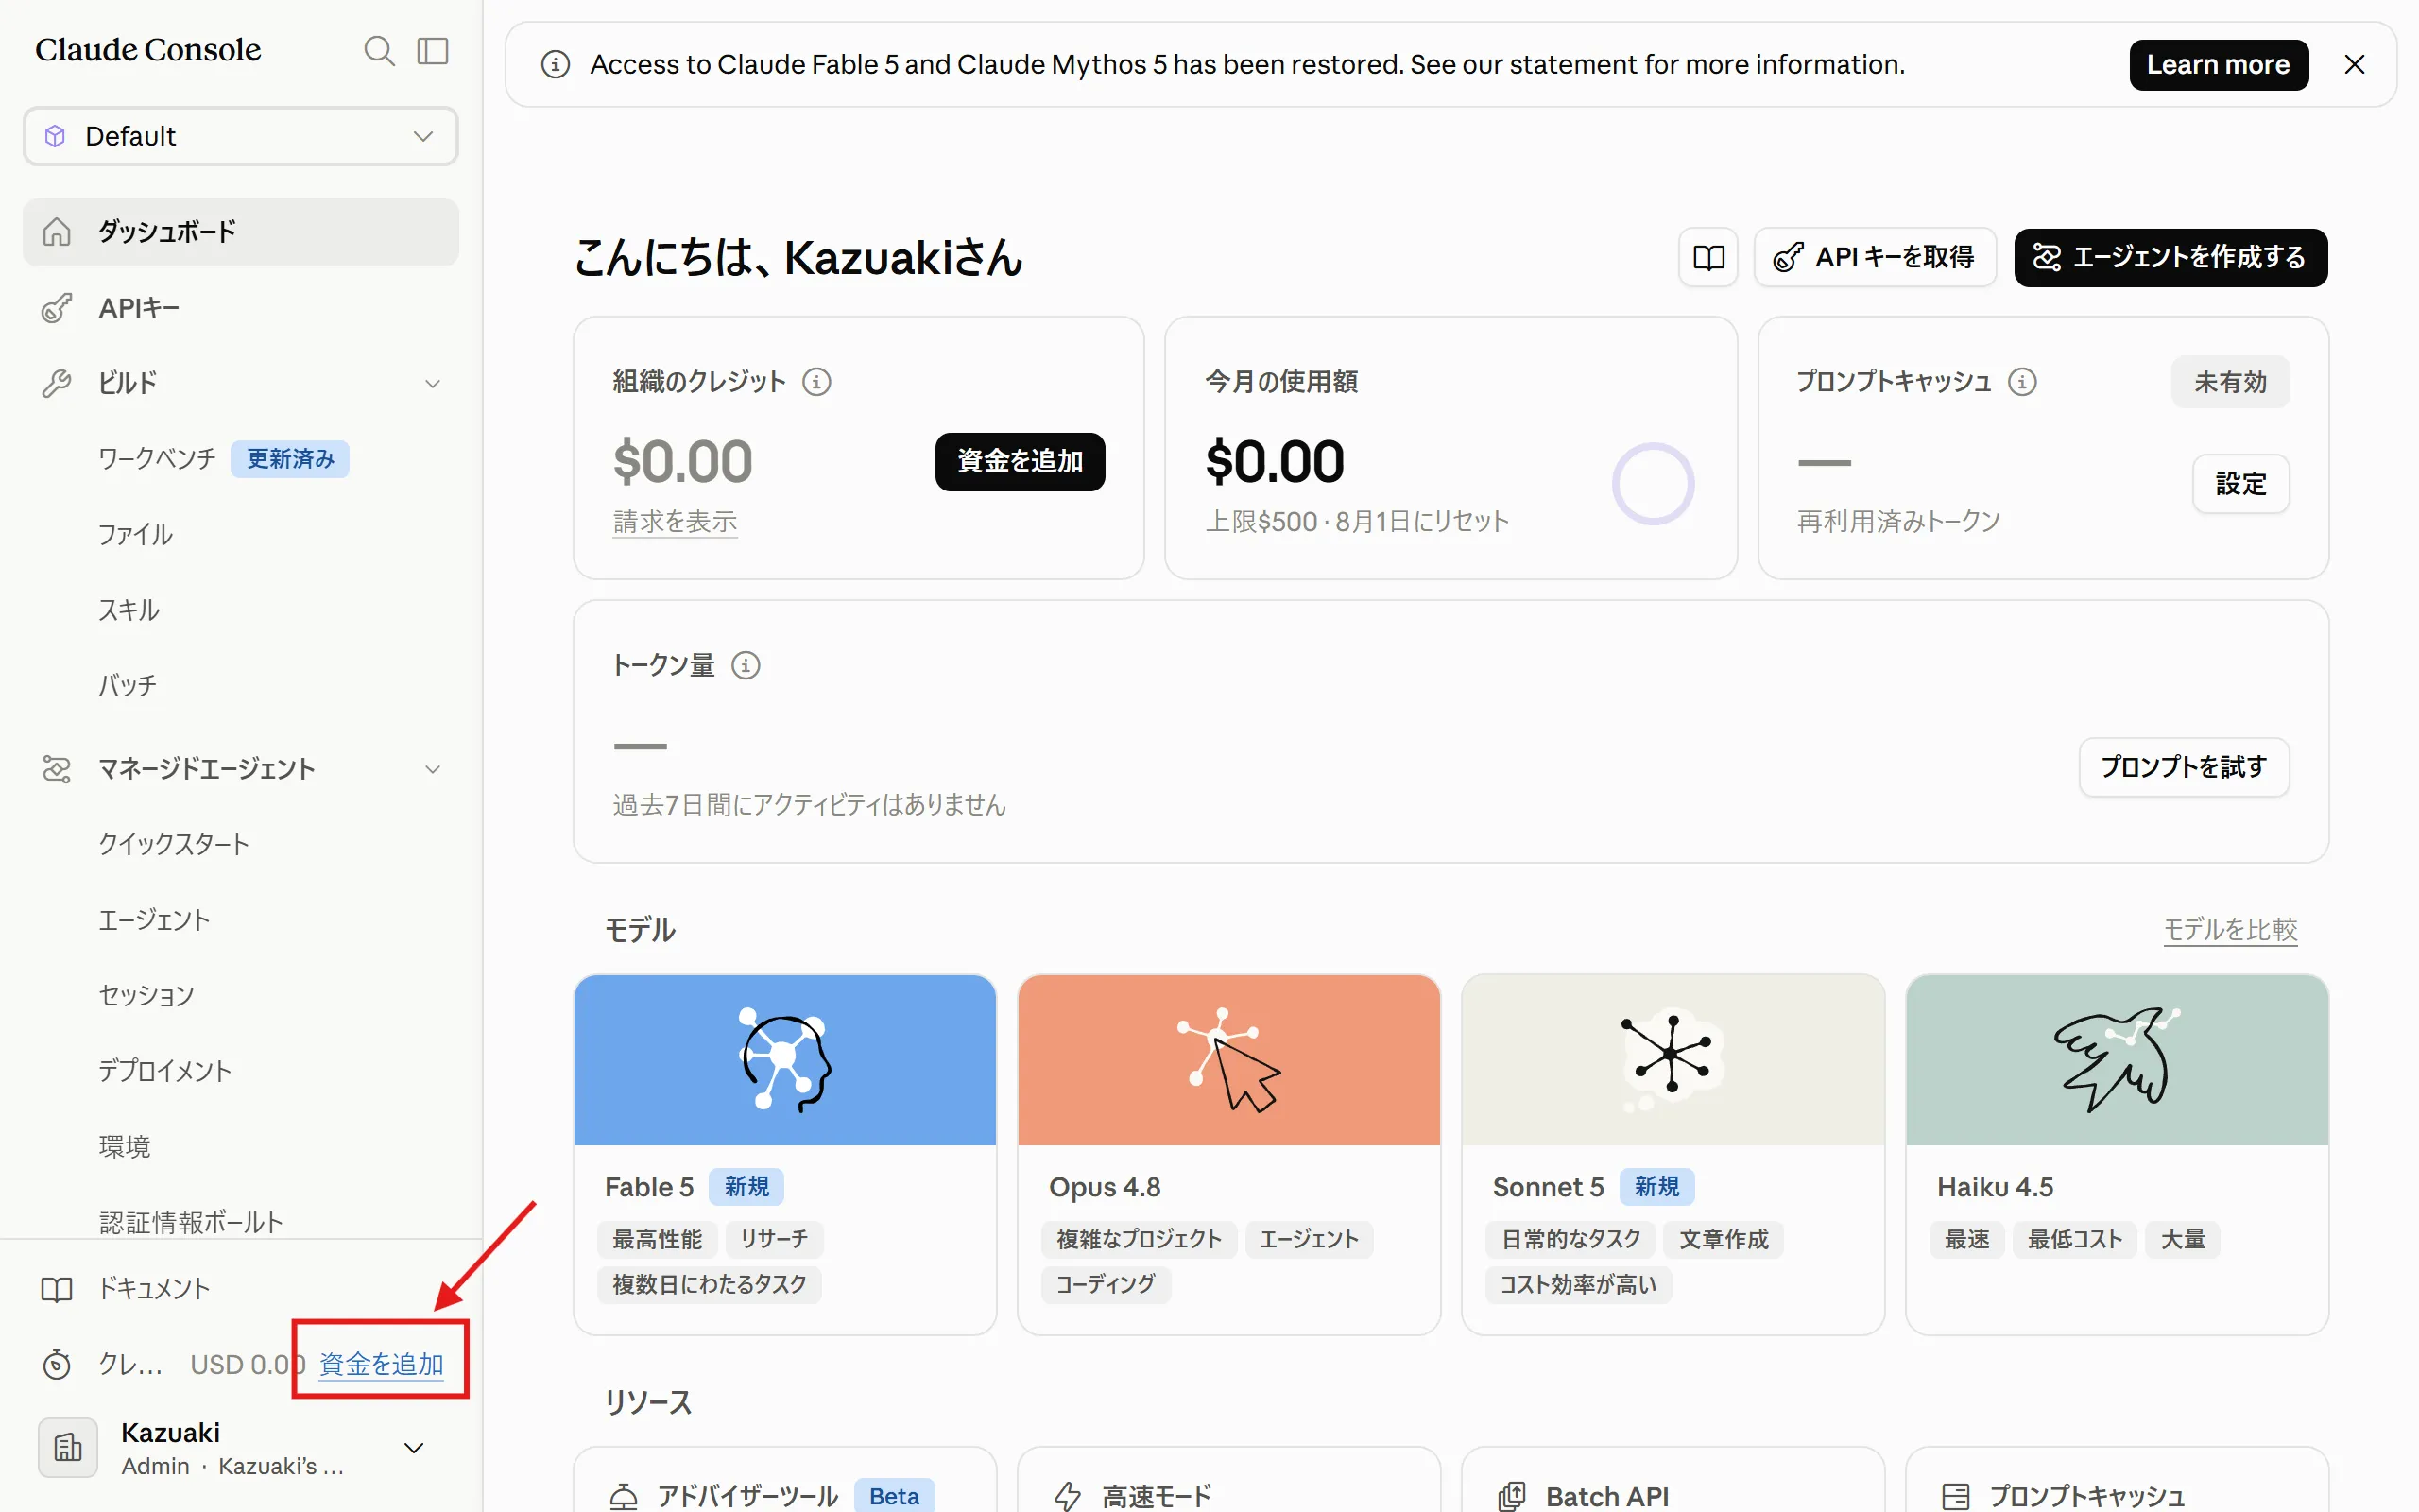Click the agent icon beside マネージドエージェント
This screenshot has width=2419, height=1512.
tap(57, 769)
